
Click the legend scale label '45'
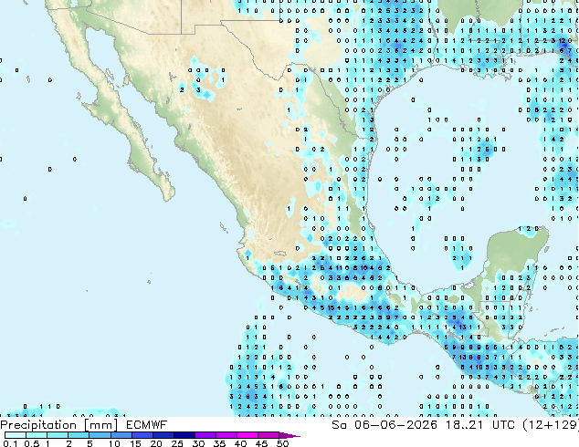[261, 443]
